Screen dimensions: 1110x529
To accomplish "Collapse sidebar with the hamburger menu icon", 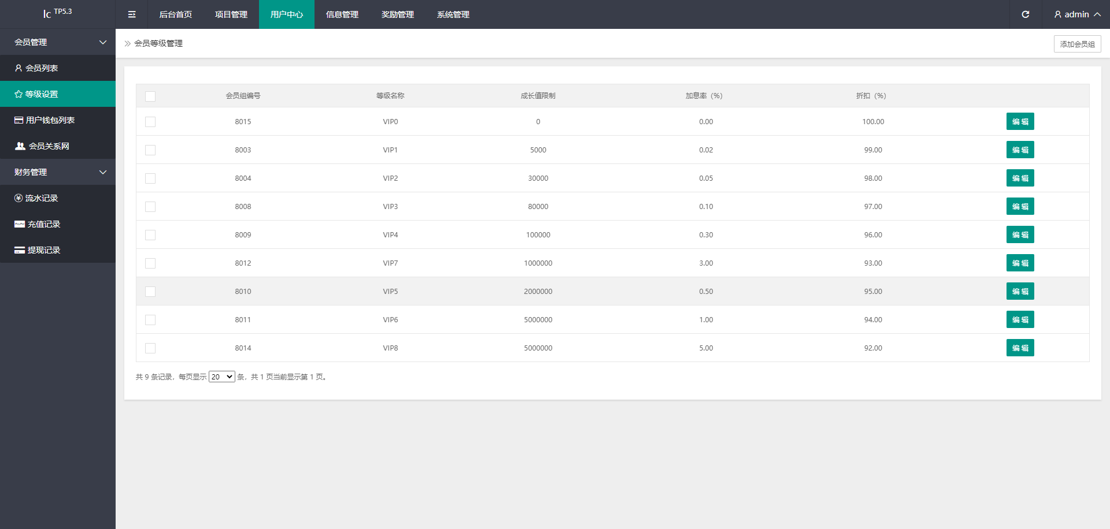I will (x=132, y=14).
